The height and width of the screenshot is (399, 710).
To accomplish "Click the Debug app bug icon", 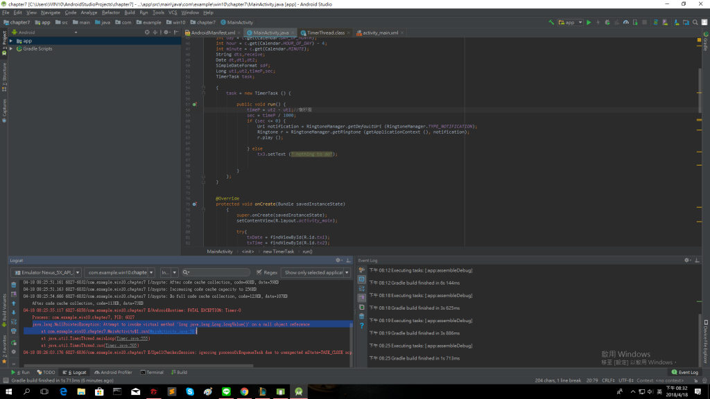I will 606,22.
